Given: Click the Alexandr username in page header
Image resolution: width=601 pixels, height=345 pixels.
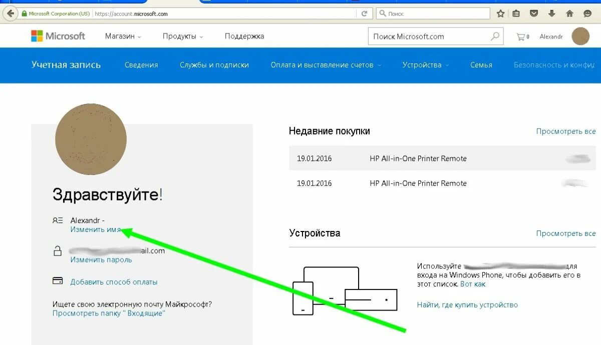Looking at the screenshot, I should [551, 36].
